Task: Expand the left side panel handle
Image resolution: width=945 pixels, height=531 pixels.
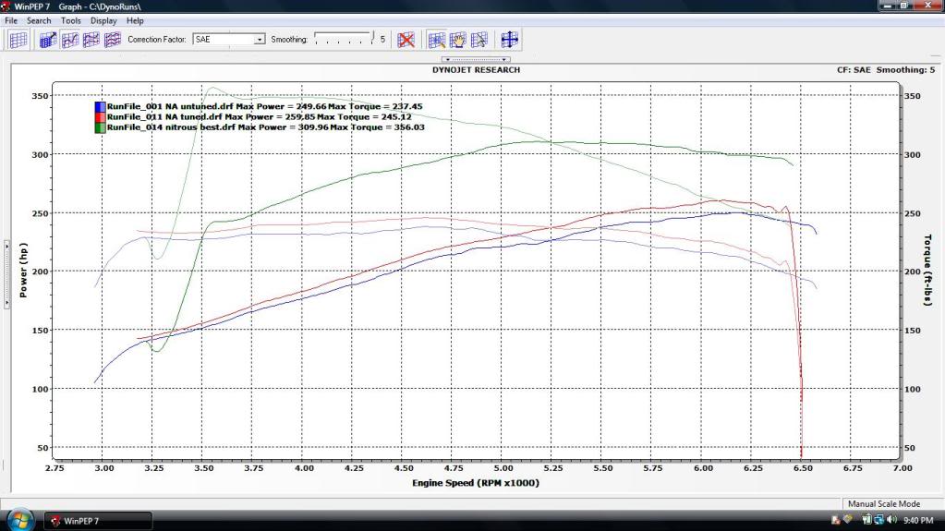Action: [x=6, y=274]
